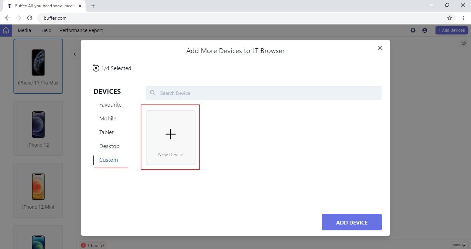Click the plus icon on New Device card
This screenshot has width=471, height=249.
(171, 134)
